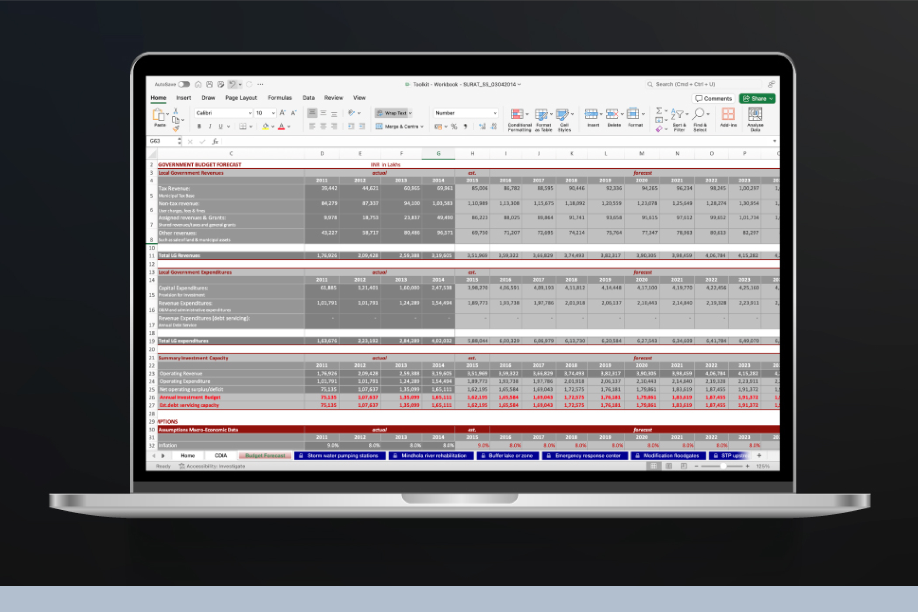Open Format as Table menu
The image size is (918, 612).
[x=543, y=120]
